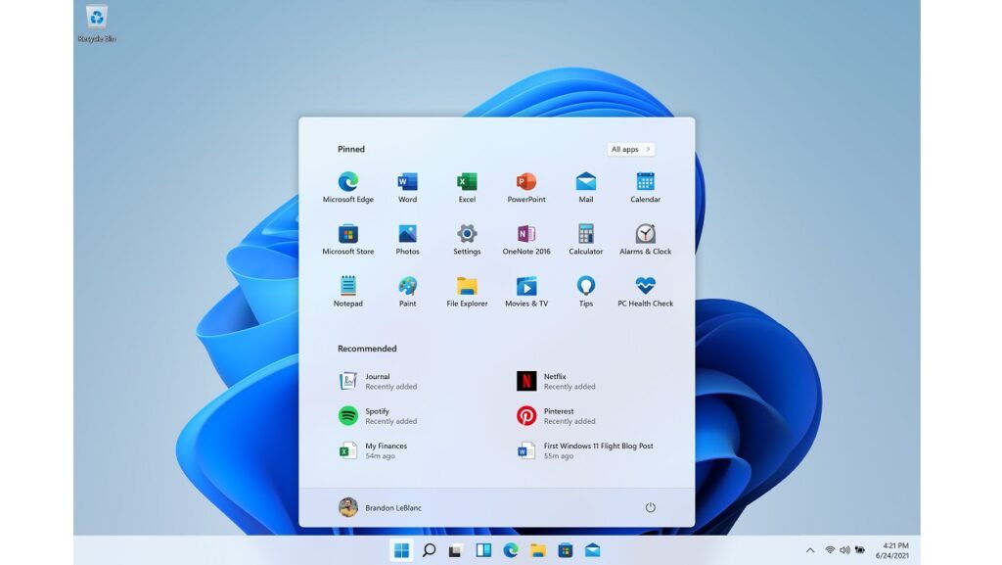The image size is (1002, 565).
Task: Open the Microsoft Store from the taskbar
Action: coord(566,550)
